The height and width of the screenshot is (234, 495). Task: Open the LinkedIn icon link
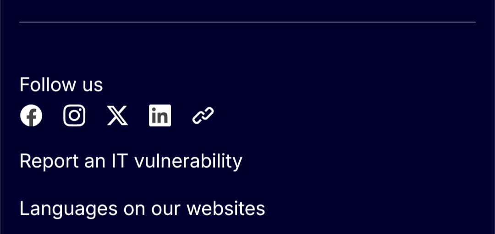coord(160,116)
